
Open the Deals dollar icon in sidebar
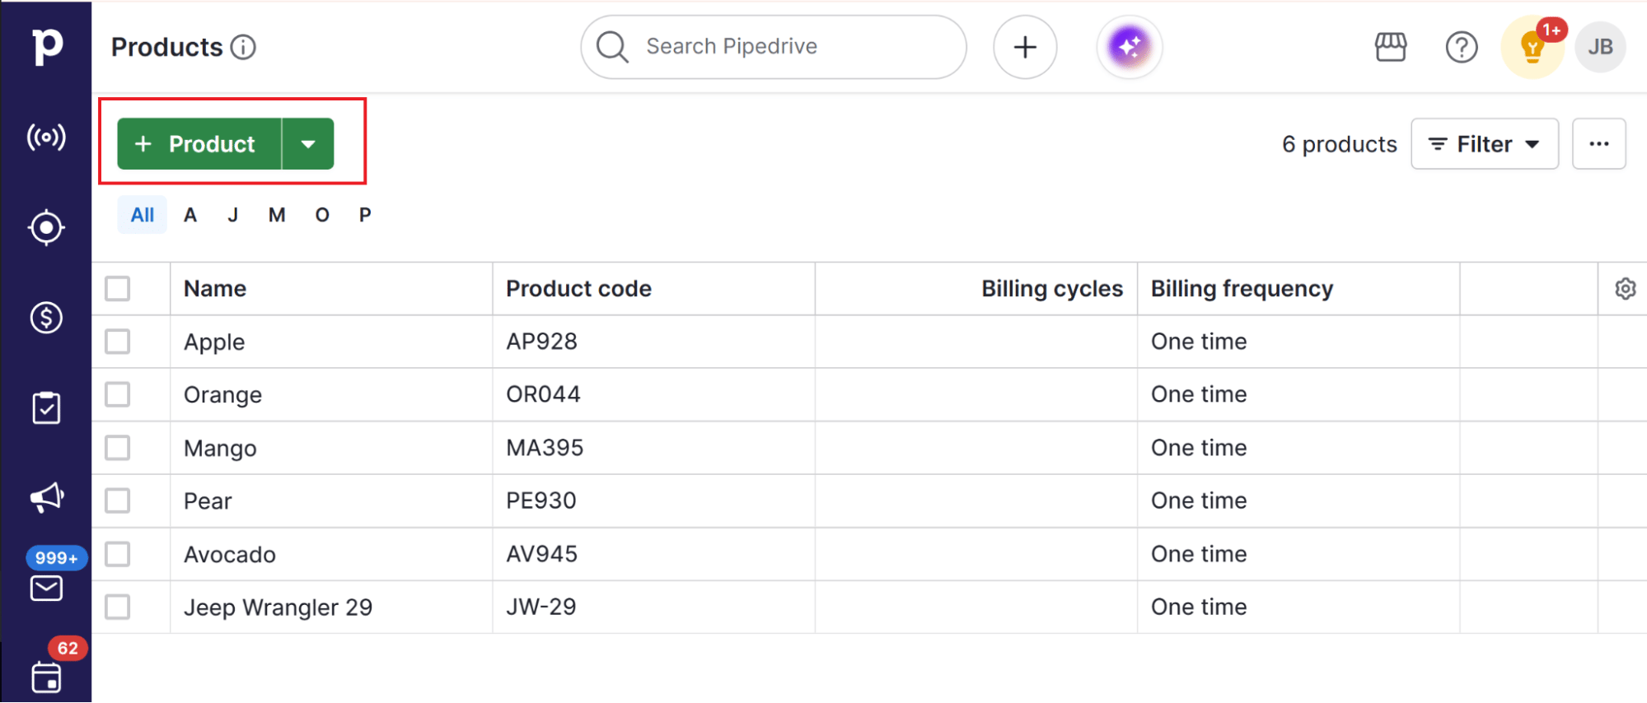click(x=46, y=318)
